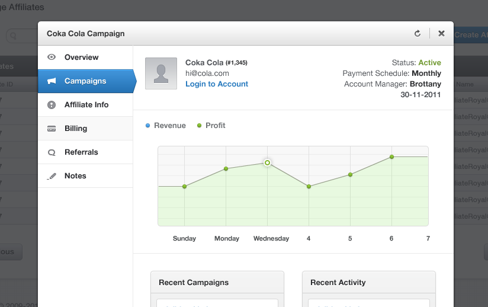Click the credit card icon beside Billing

pos(52,129)
